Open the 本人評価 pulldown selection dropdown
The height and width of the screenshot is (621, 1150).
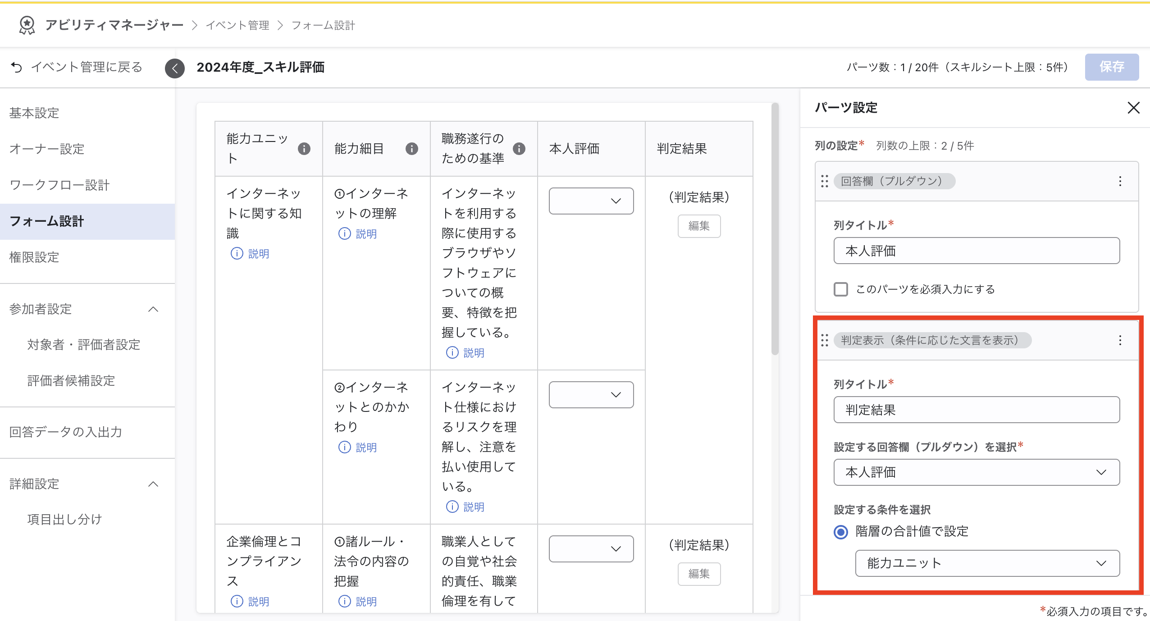point(976,472)
